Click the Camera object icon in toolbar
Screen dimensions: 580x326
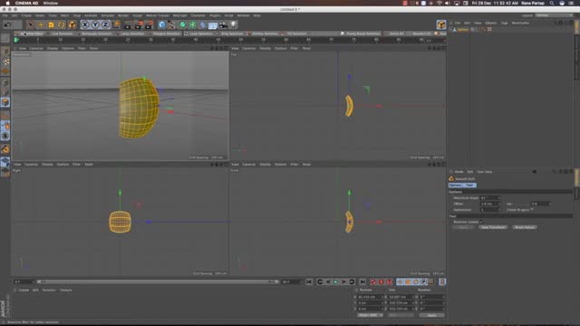[223, 24]
